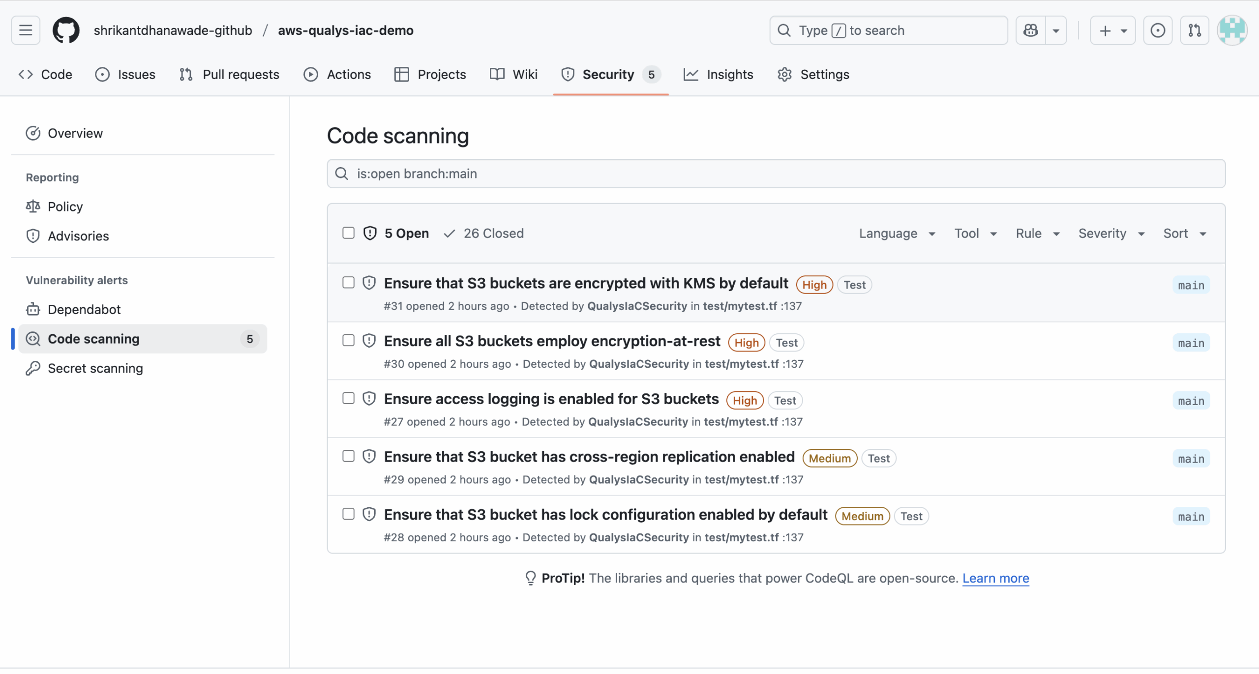Viewport: 1259px width, 674px height.
Task: Click the user avatar in top right
Action: click(x=1232, y=30)
